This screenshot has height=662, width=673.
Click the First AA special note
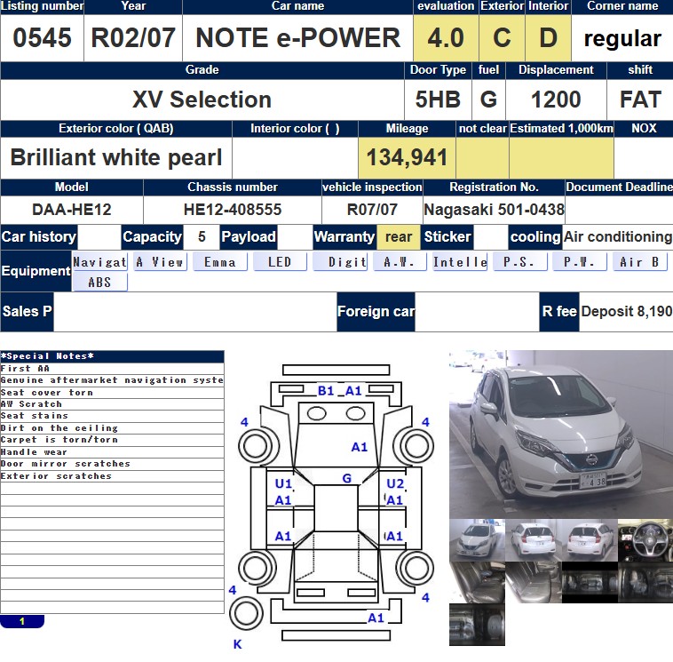pos(112,368)
